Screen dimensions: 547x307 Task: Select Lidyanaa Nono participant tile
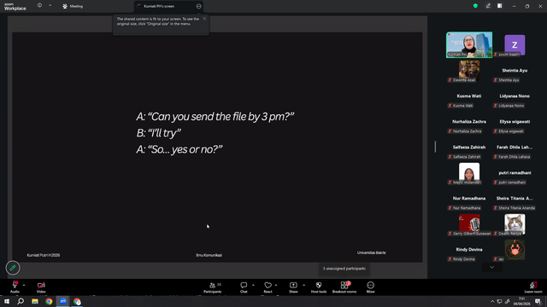click(x=515, y=96)
